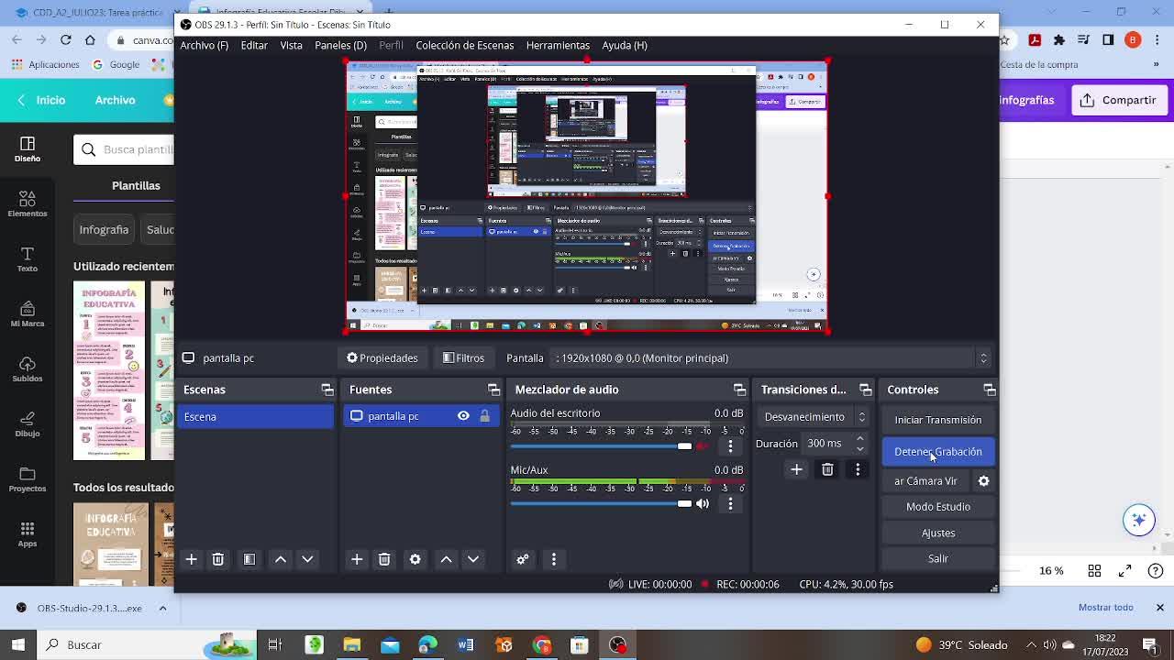Move the source up in Fuentes list
The width and height of the screenshot is (1174, 660).
(x=447, y=559)
